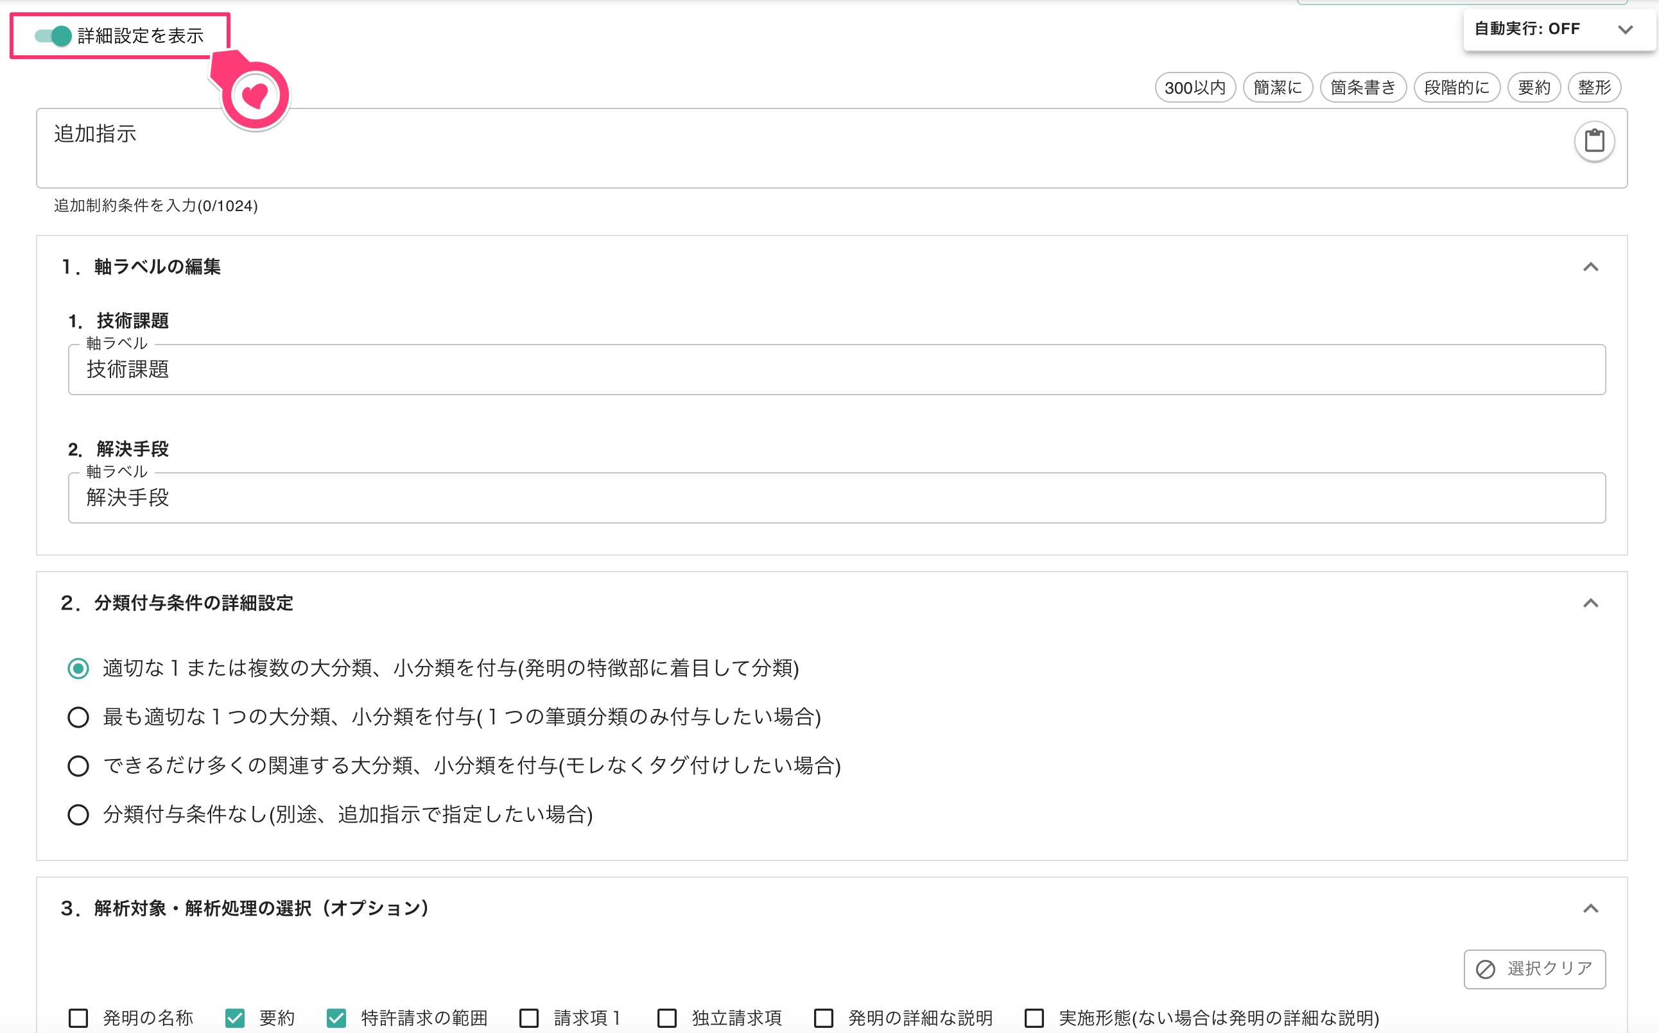Click the 箇条書き chip

tap(1362, 87)
